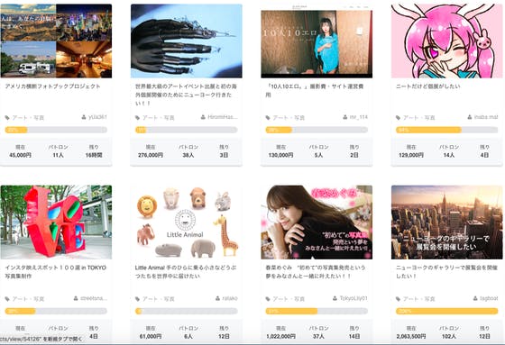505x345 pixels.
Task: Open the New York skyline project thumbnail
Action: [447, 222]
